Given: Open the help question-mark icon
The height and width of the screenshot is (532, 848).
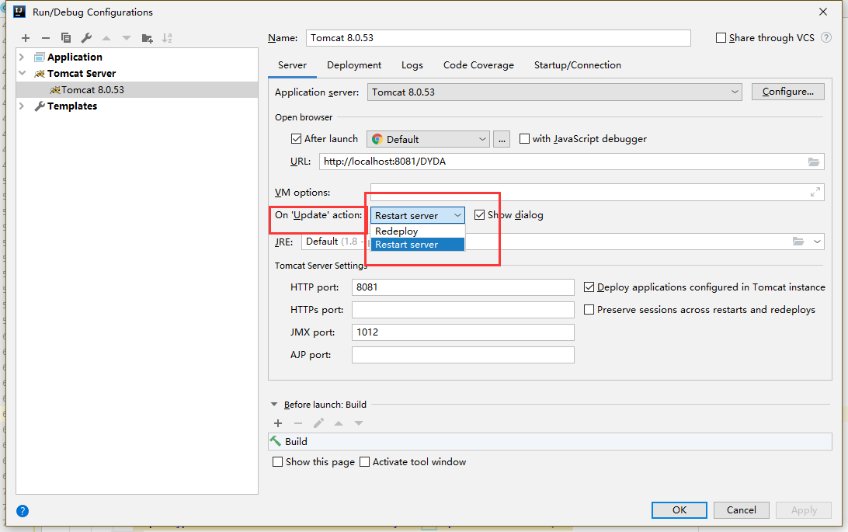Looking at the screenshot, I should coord(23,511).
